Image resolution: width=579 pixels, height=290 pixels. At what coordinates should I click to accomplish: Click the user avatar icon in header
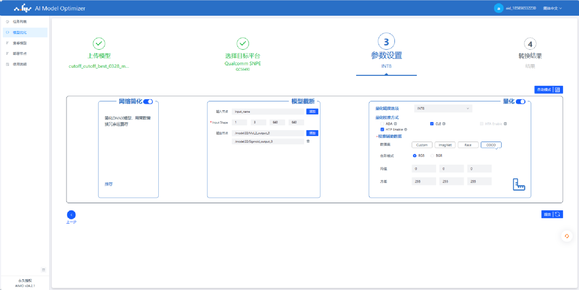coord(499,8)
